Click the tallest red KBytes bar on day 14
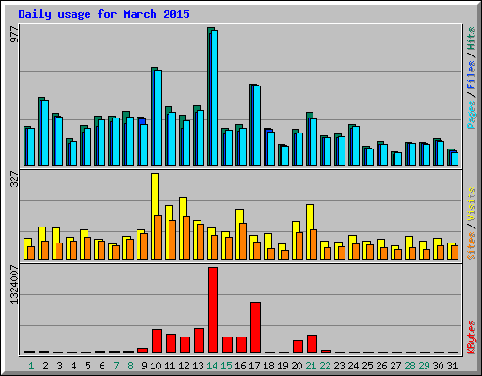This screenshot has height=376, width=482. tap(213, 310)
